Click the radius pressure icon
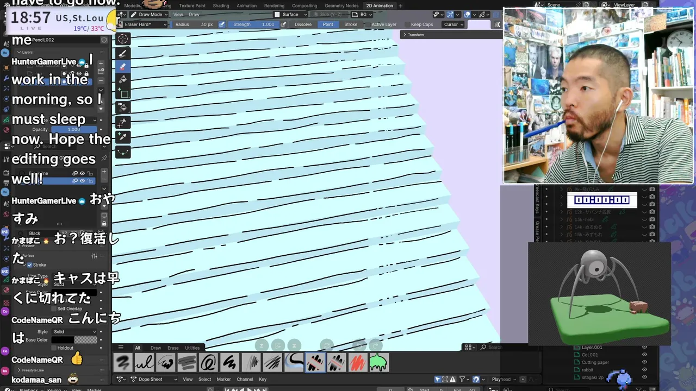Viewport: 696px width, 391px height. coord(222,24)
